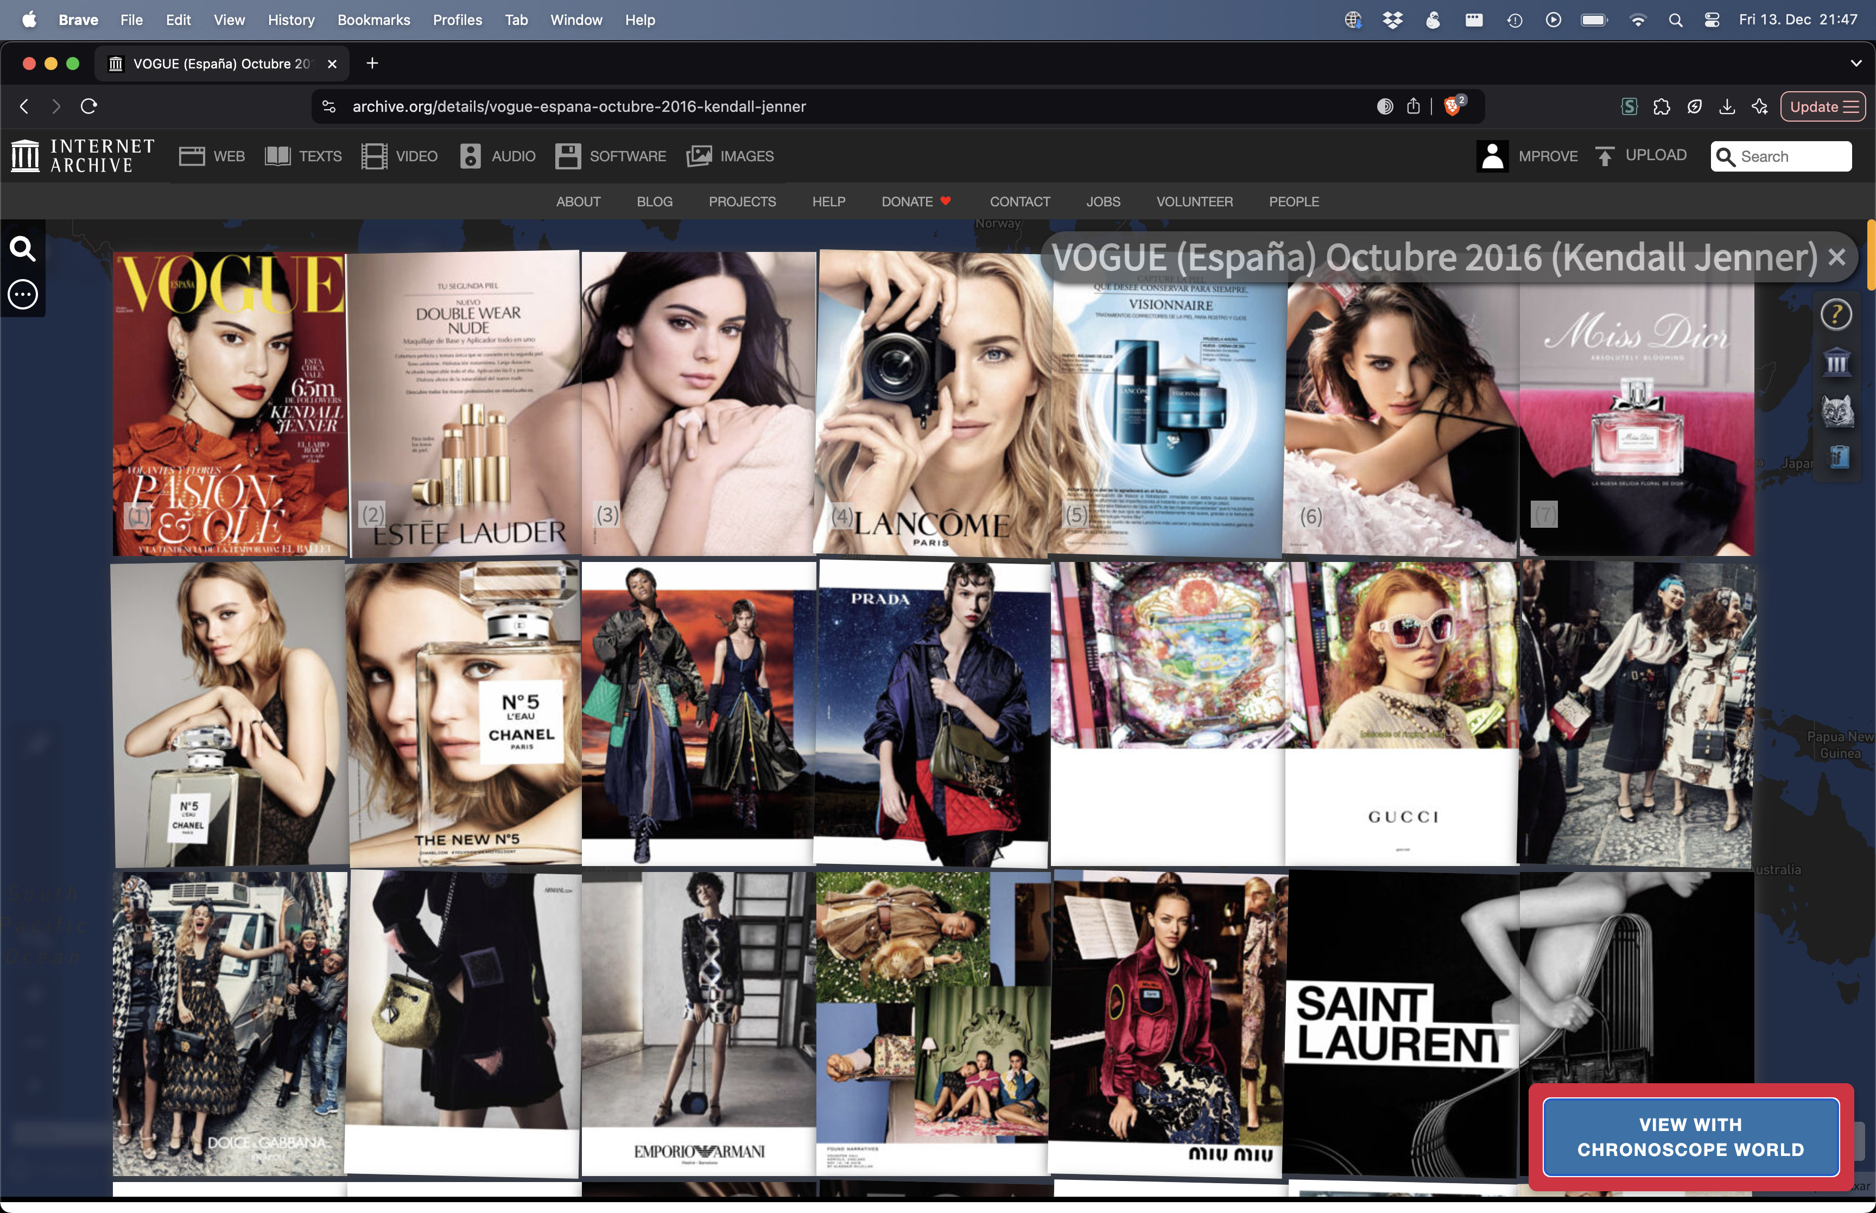Open the File menu

(x=131, y=20)
